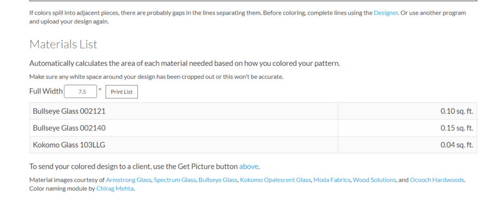Open the Designer link

click(385, 13)
